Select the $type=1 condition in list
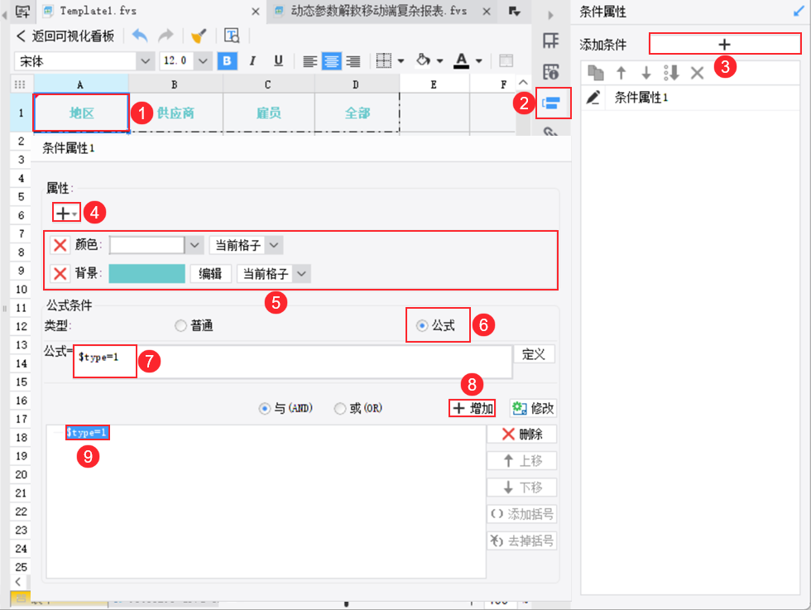This screenshot has width=811, height=610. (x=88, y=433)
